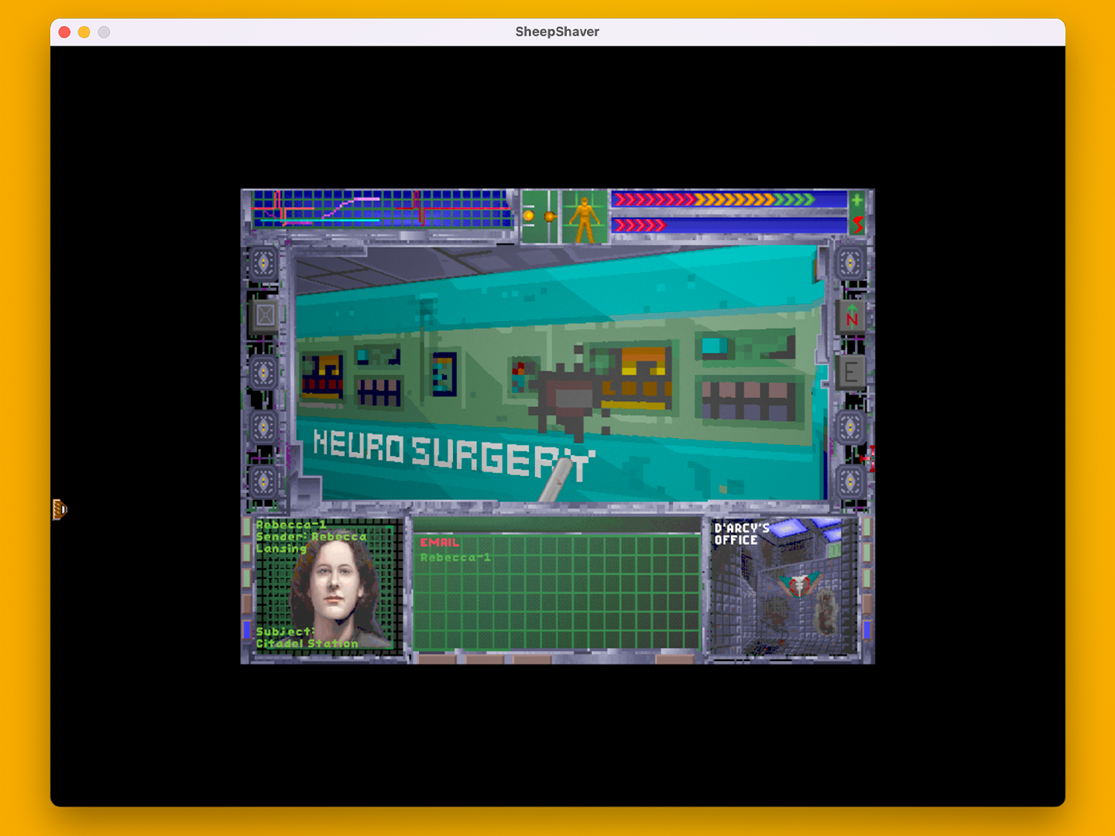Click the energy chevron bar
Screen dimensions: 1115x836
(729, 225)
